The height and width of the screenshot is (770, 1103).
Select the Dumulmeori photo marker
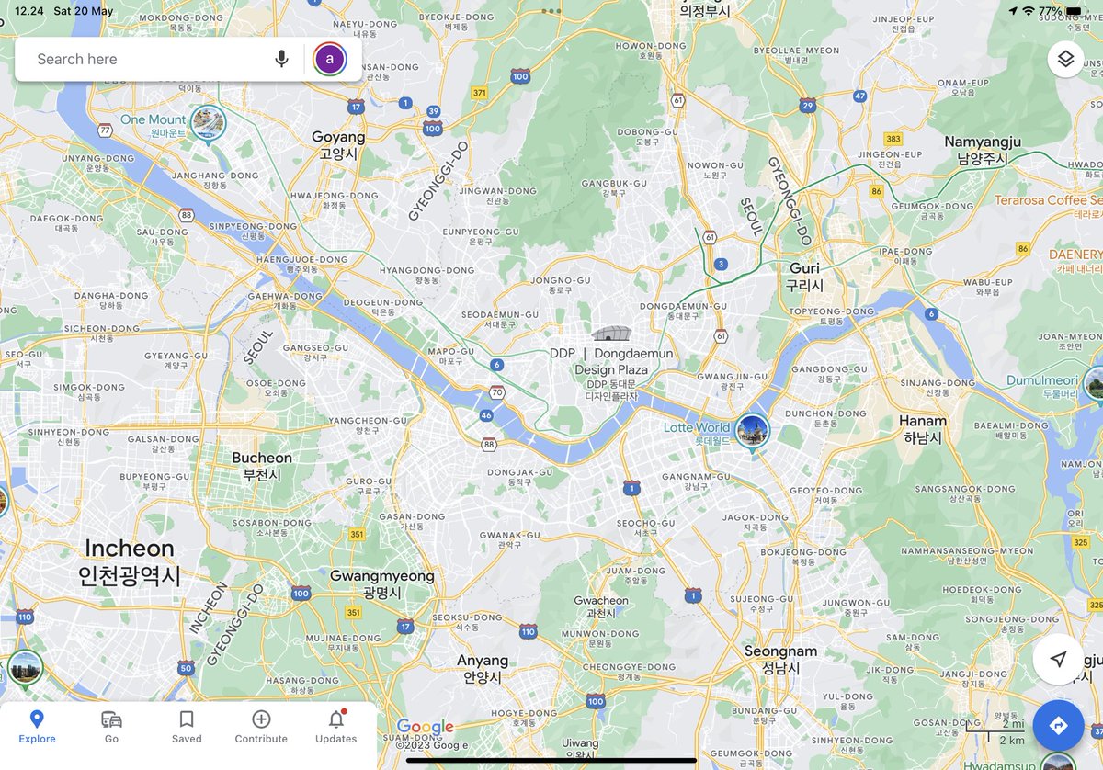[1095, 384]
